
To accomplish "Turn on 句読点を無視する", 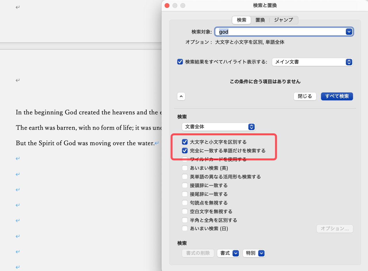I will [x=185, y=203].
